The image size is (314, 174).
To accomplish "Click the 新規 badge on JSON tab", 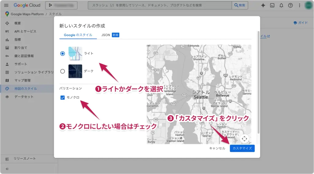I will pyautogui.click(x=115, y=35).
